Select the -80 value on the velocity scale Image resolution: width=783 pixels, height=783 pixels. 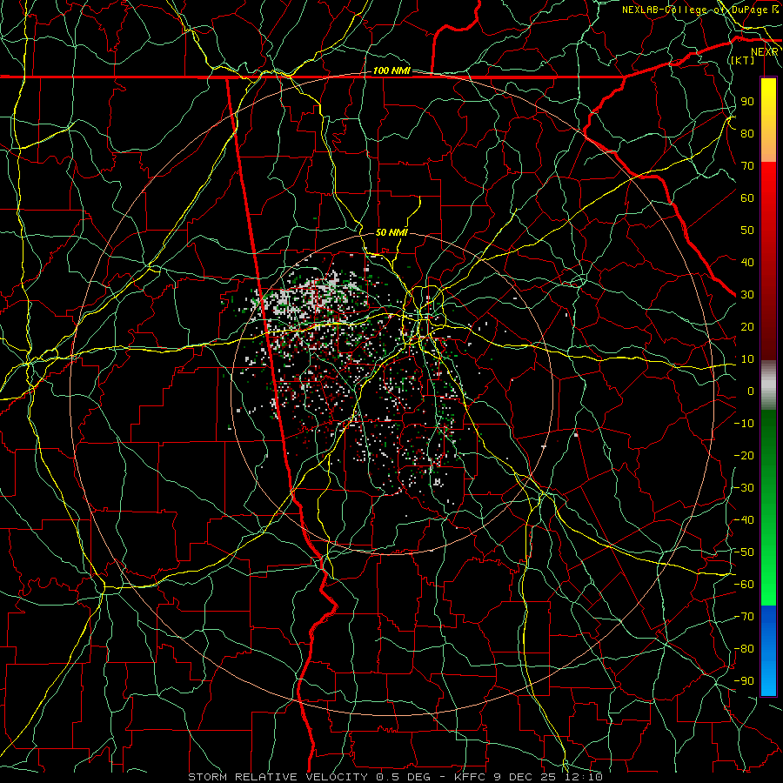(744, 649)
